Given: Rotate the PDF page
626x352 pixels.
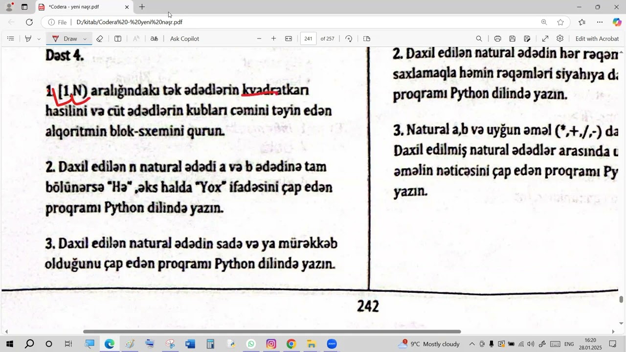Looking at the screenshot, I should 349,39.
